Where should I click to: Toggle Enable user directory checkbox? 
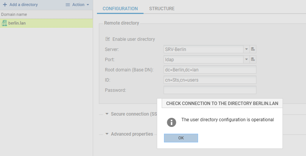click(108, 39)
